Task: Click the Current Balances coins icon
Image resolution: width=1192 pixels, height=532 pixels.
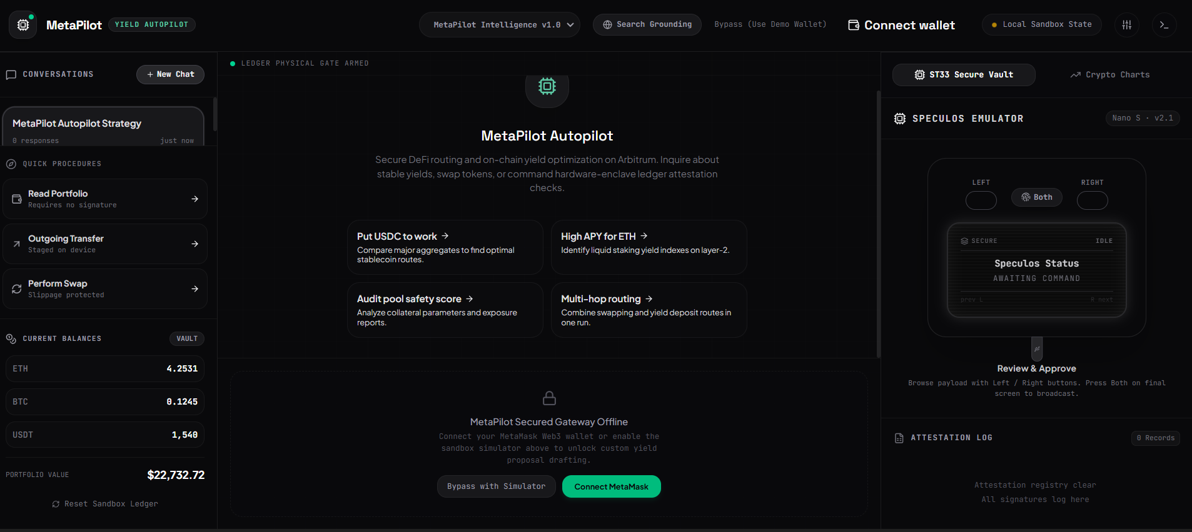Action: pos(11,338)
